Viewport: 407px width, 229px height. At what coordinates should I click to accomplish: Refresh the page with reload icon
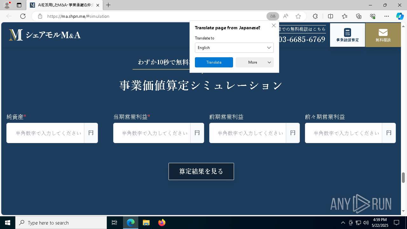[x=23, y=16]
